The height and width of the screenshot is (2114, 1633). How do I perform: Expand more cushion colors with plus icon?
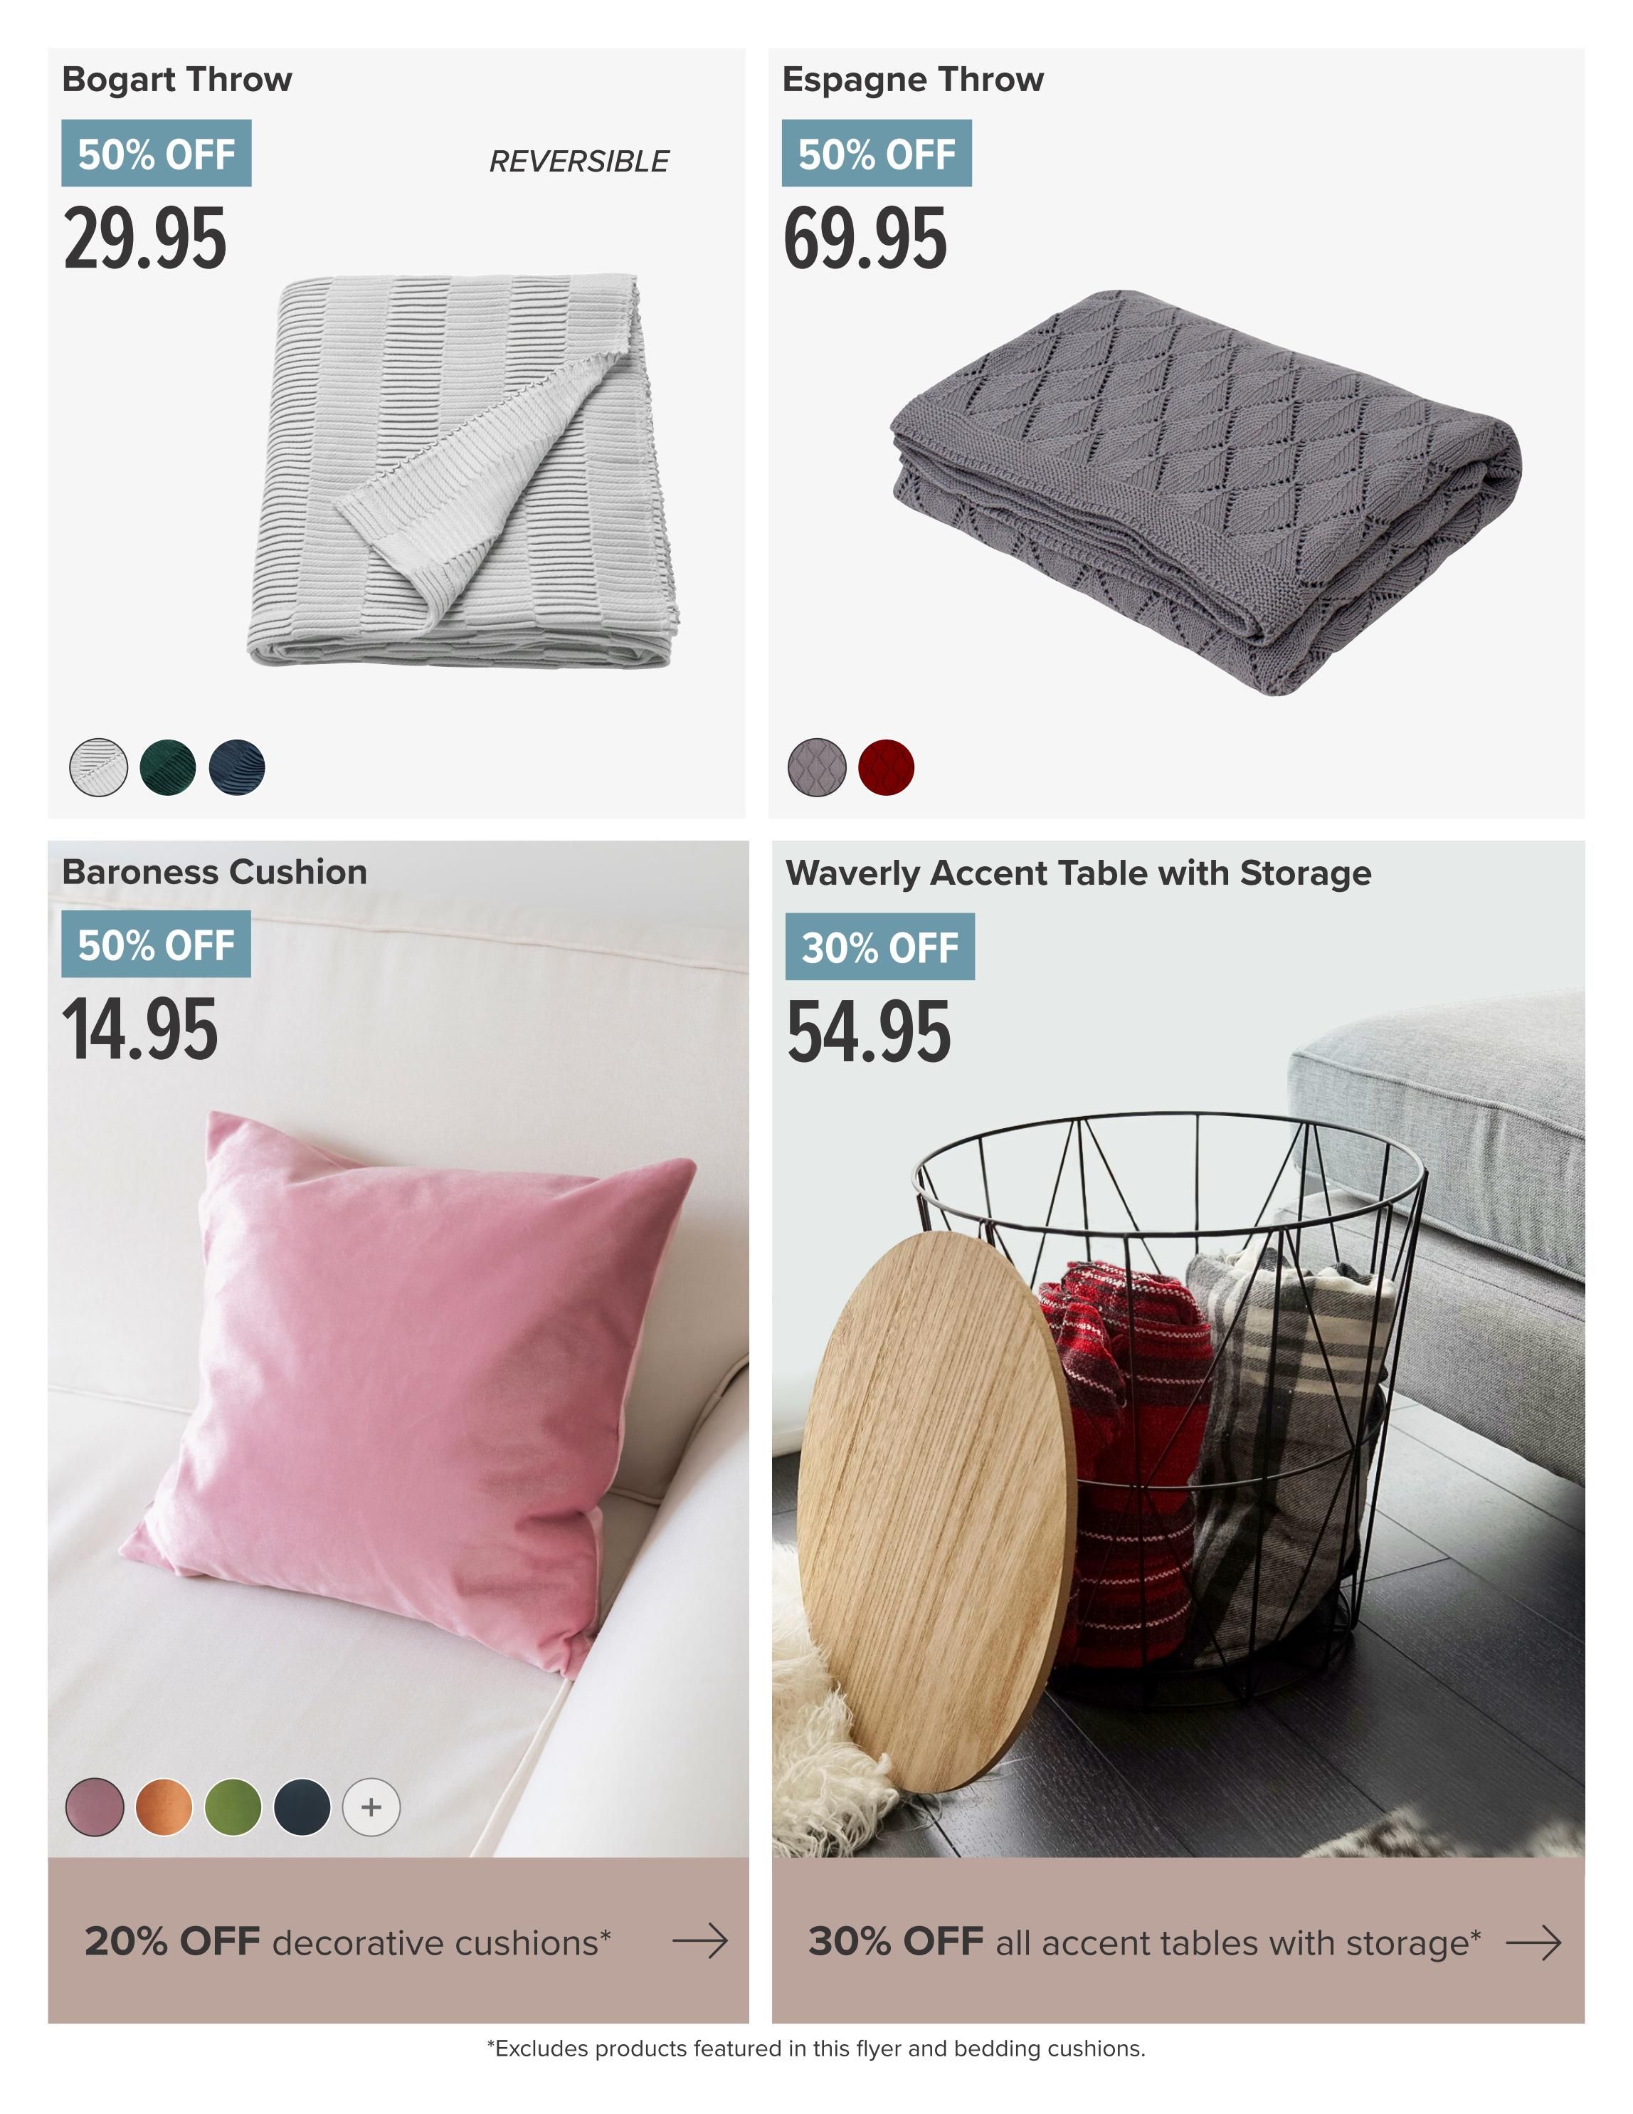point(371,1807)
